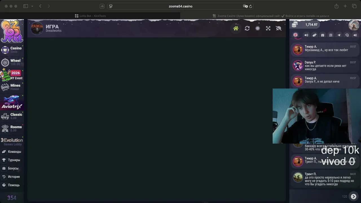361x203 pixels.
Task: Send chat message with arrow button
Action: tap(353, 197)
